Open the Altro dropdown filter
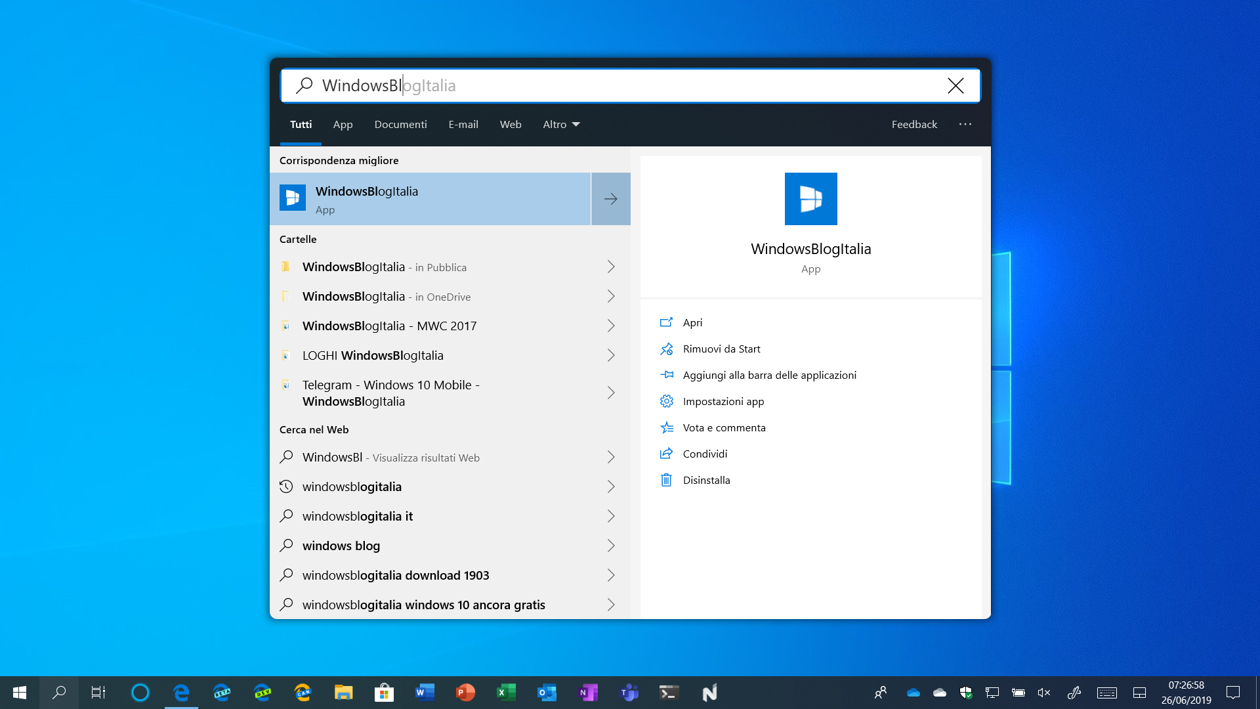Viewport: 1260px width, 709px height. tap(561, 124)
